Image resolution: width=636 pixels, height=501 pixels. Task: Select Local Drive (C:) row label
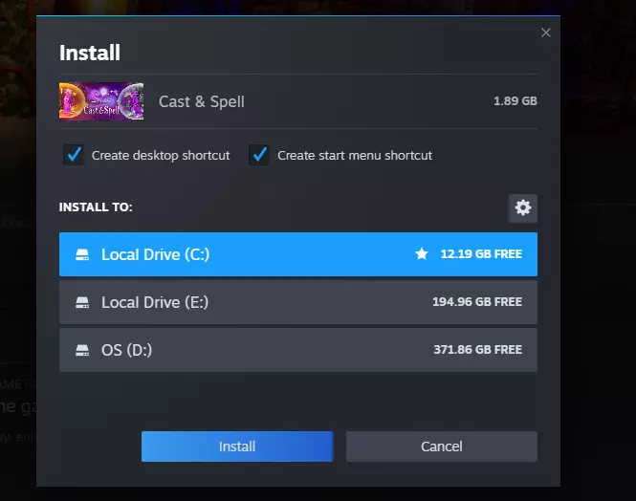click(x=155, y=254)
